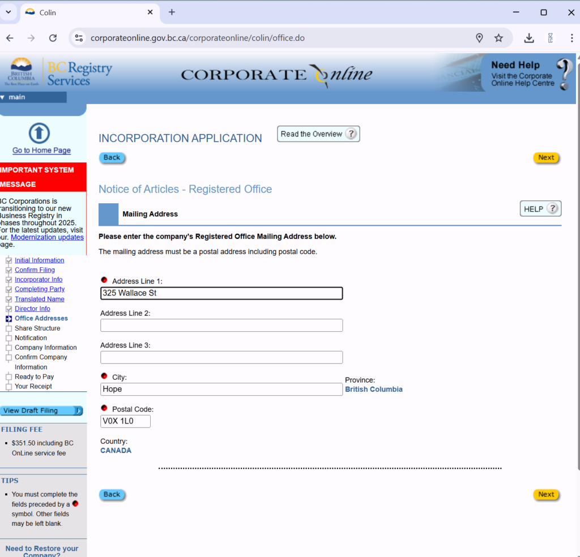Click the checkbox beside Ready to Pay
580x557 pixels.
(x=8, y=377)
